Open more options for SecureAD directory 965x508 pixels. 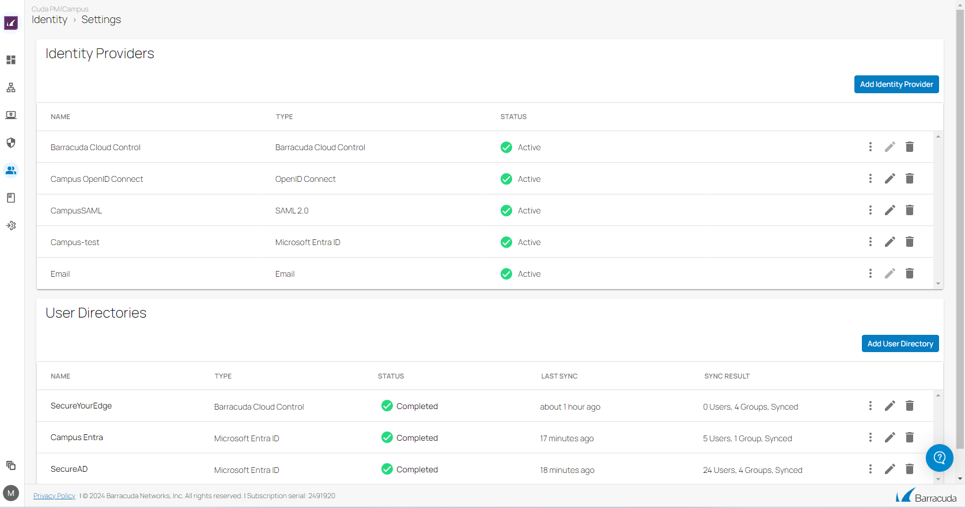(x=871, y=469)
